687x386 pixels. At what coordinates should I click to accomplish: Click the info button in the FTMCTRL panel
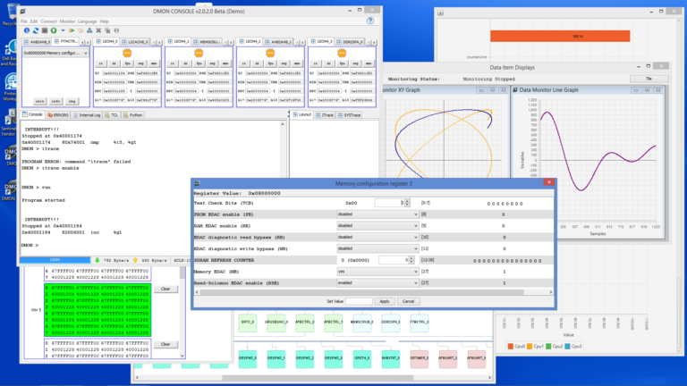click(55, 101)
